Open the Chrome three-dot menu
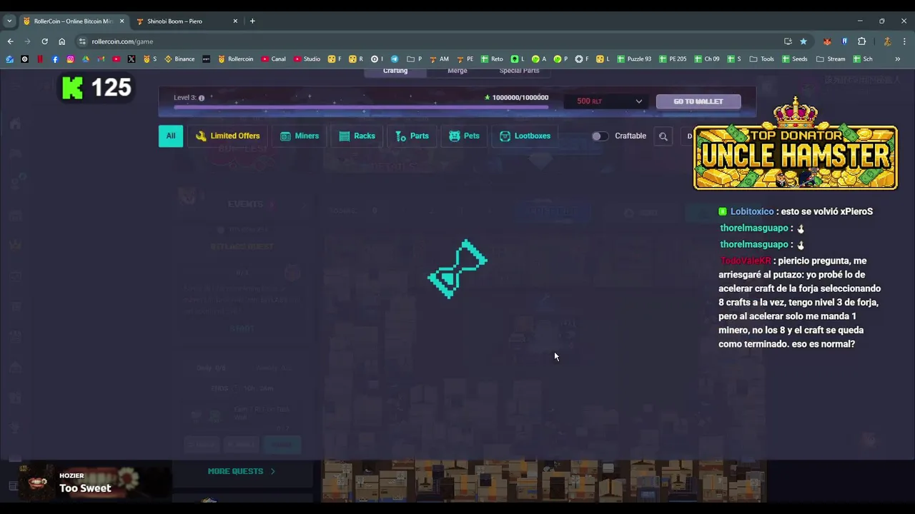915x514 pixels. click(x=904, y=41)
